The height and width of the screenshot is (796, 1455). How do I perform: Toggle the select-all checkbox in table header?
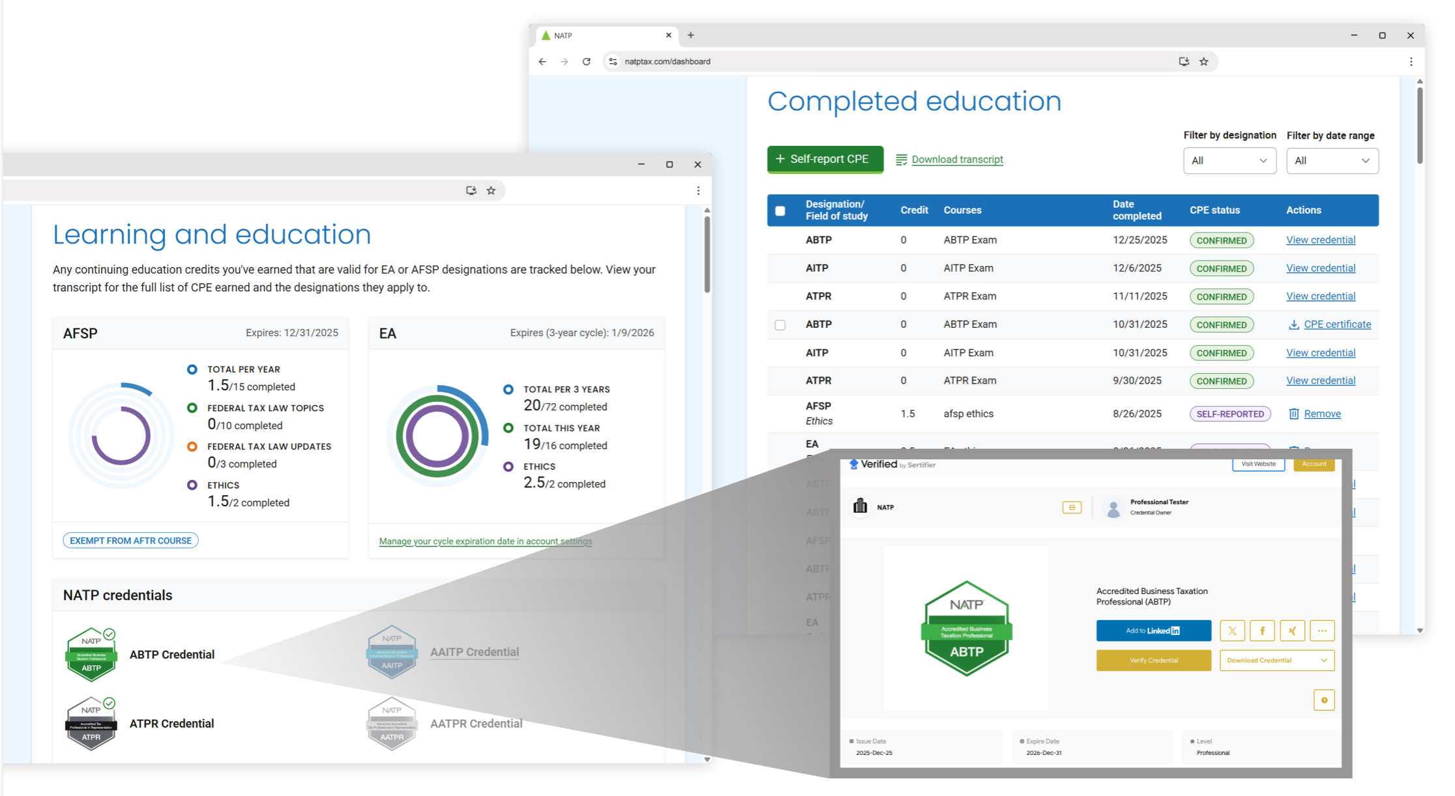(x=780, y=210)
